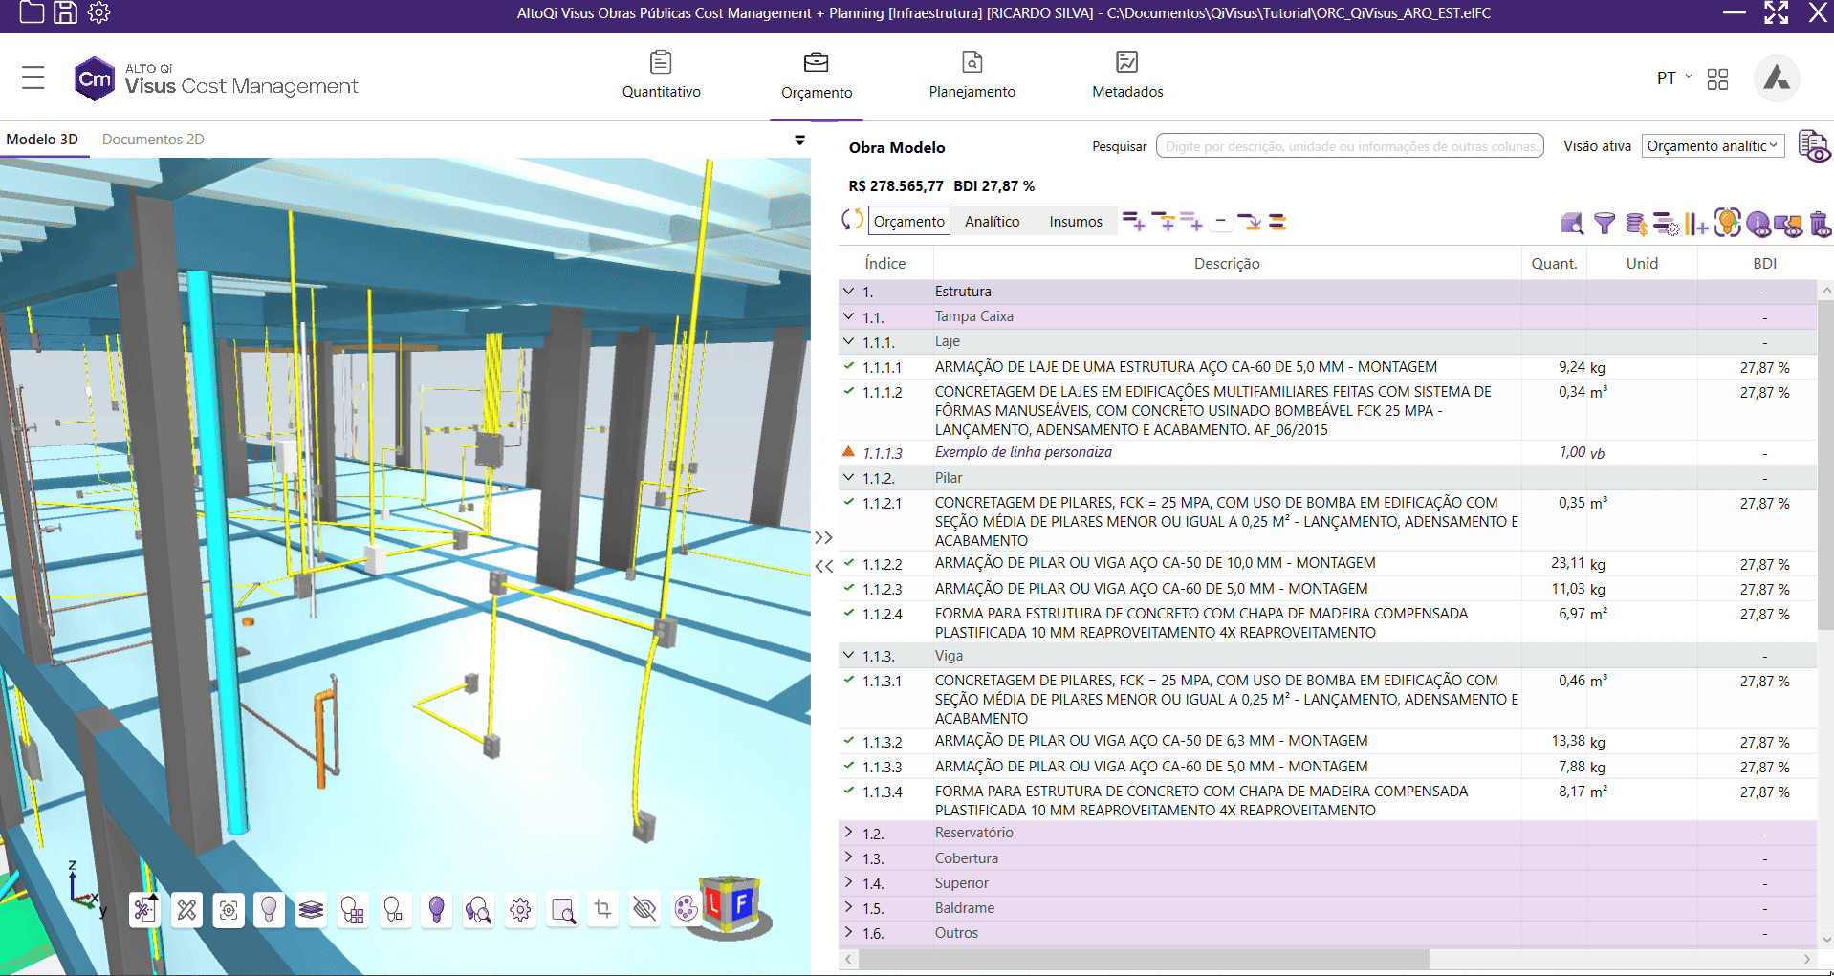This screenshot has width=1834, height=976.
Task: Open the 3D viewer gear settings icon
Action: pyautogui.click(x=520, y=909)
